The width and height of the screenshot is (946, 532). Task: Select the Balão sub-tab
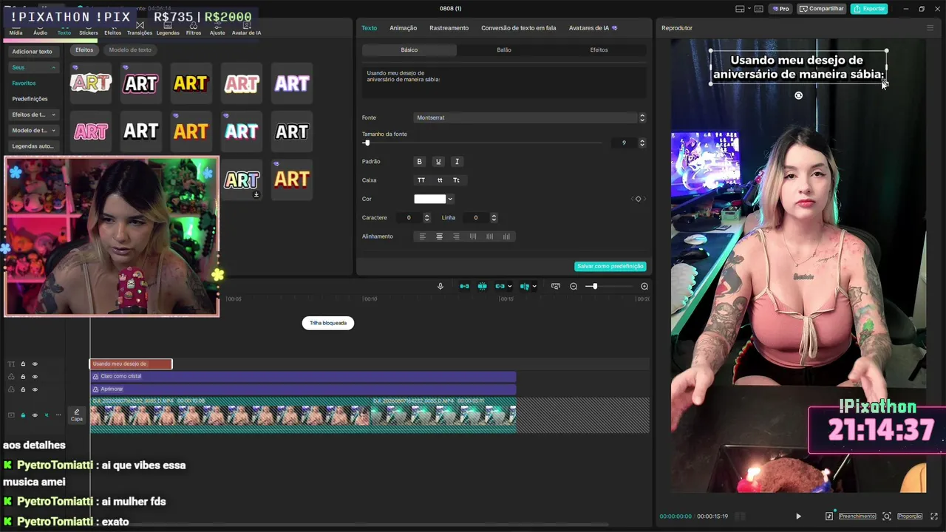point(504,50)
